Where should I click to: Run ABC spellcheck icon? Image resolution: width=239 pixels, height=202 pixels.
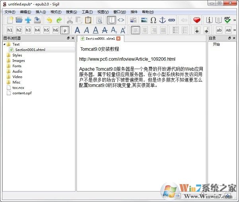[227, 20]
